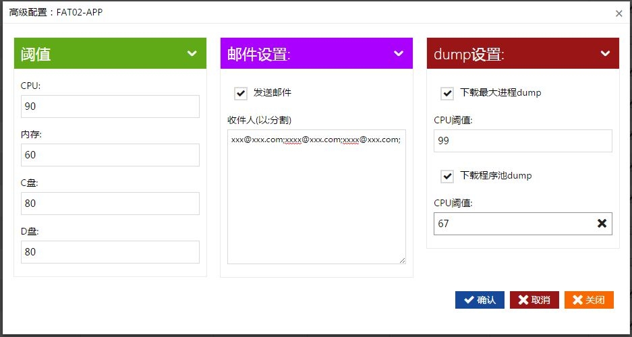The width and height of the screenshot is (632, 337).
Task: Click the 收件人(以;分割) label
Action: click(259, 120)
